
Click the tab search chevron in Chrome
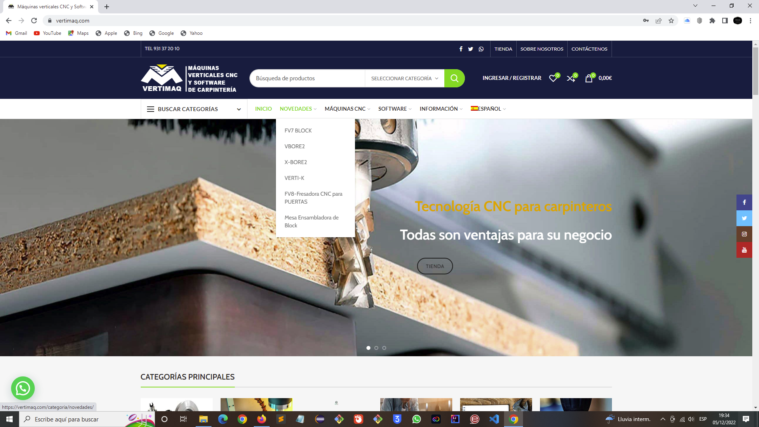point(695,6)
